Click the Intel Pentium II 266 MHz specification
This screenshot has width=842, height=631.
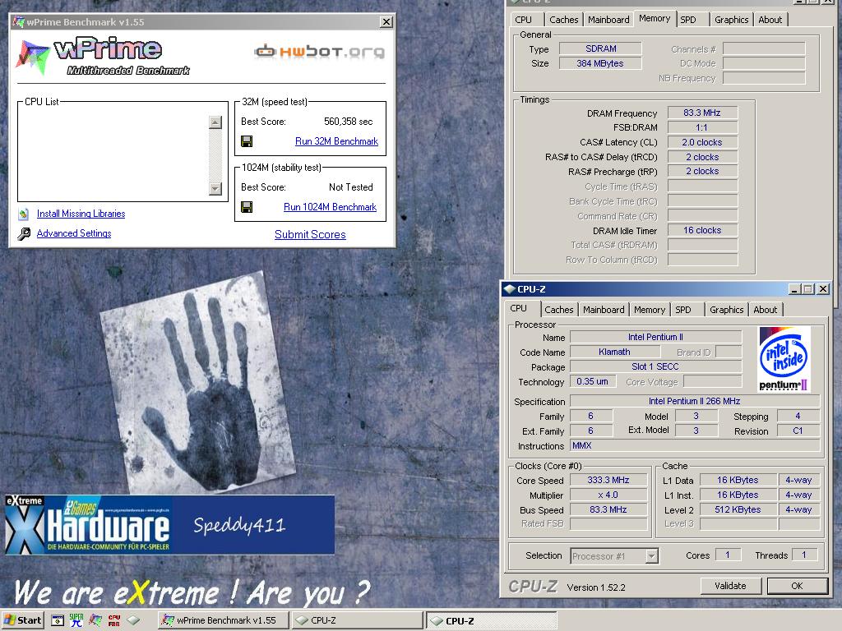click(x=694, y=401)
